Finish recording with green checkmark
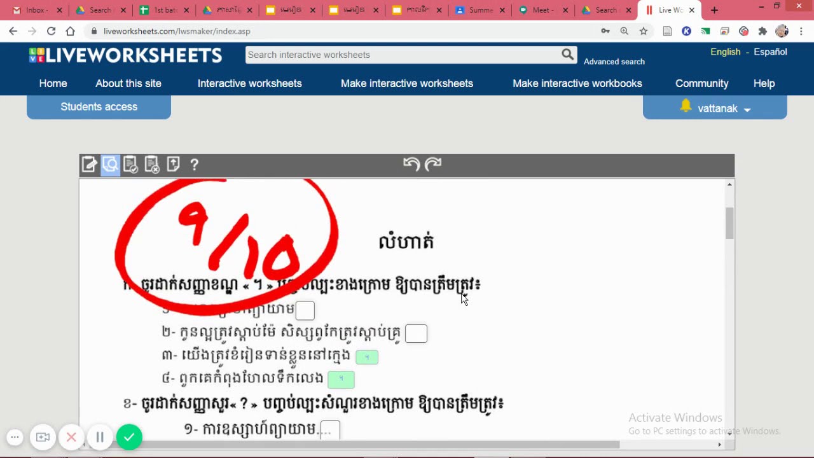 (x=129, y=437)
